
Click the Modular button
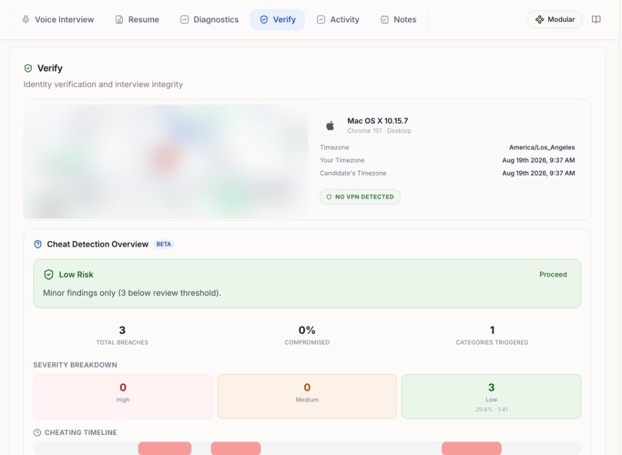(x=555, y=19)
